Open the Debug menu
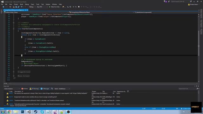Screen dimensions: 203x114 [27, 4]
